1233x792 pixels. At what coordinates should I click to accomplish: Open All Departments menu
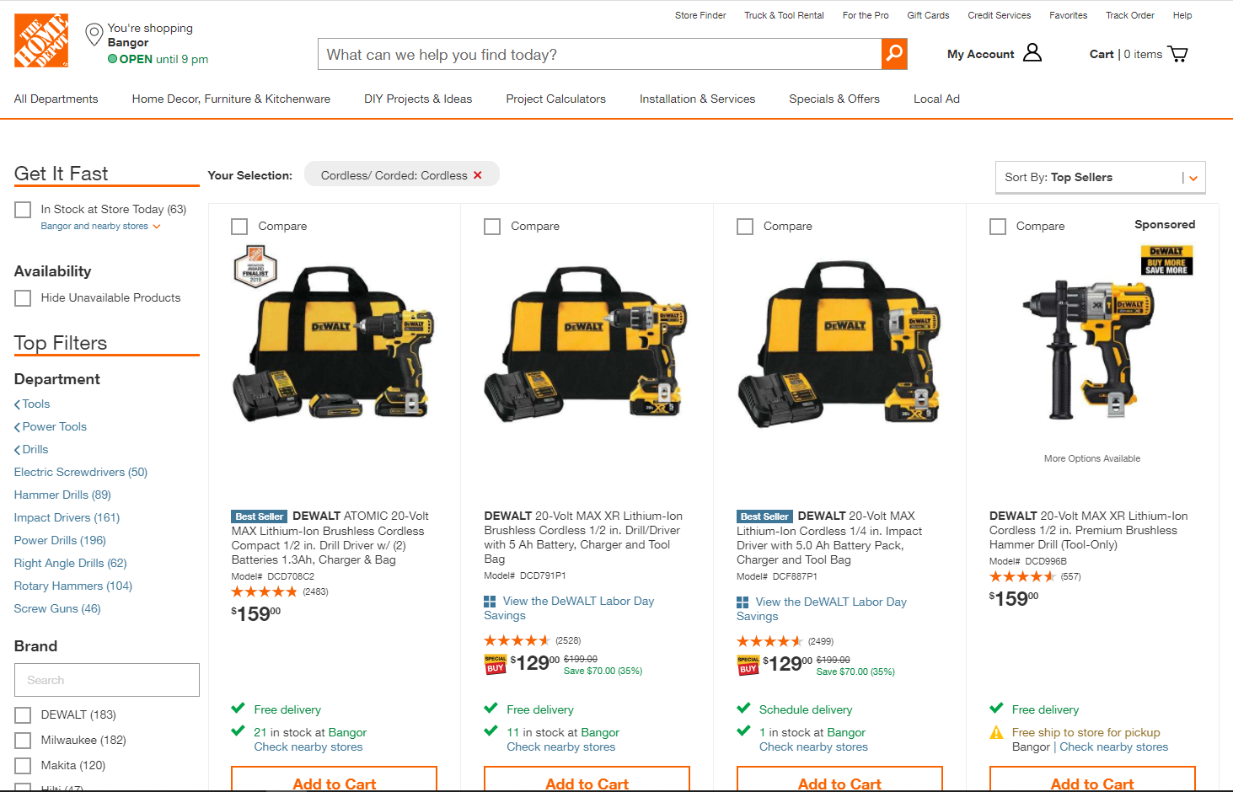[56, 99]
